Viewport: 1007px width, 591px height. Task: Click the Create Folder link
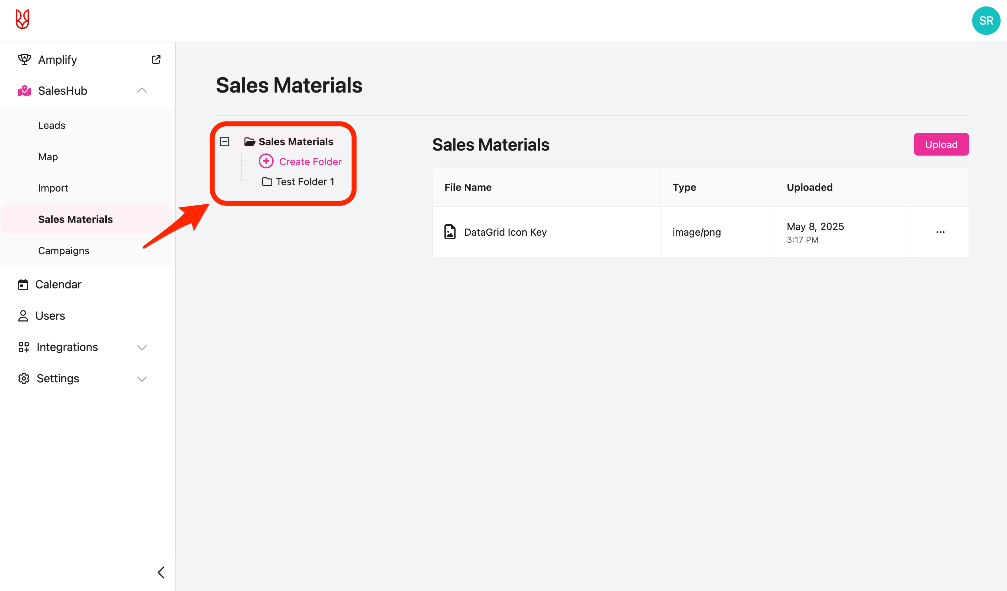[x=311, y=161]
